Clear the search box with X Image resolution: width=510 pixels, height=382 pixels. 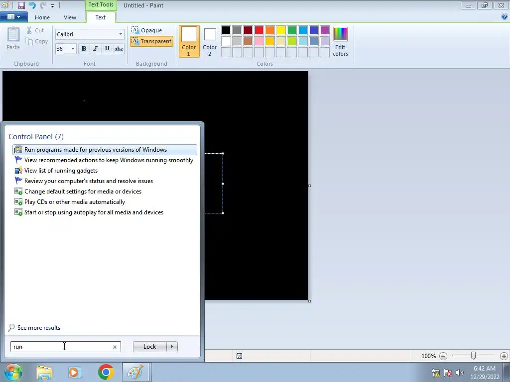click(x=115, y=347)
